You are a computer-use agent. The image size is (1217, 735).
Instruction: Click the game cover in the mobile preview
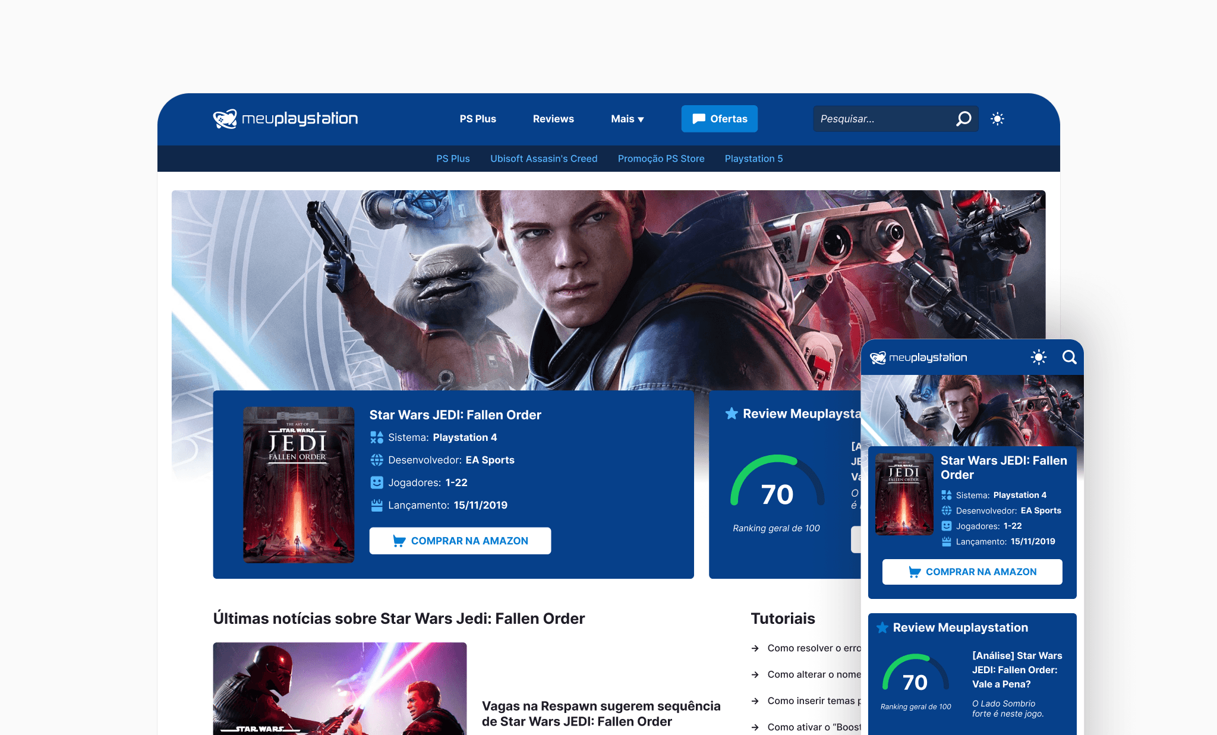pyautogui.click(x=904, y=494)
